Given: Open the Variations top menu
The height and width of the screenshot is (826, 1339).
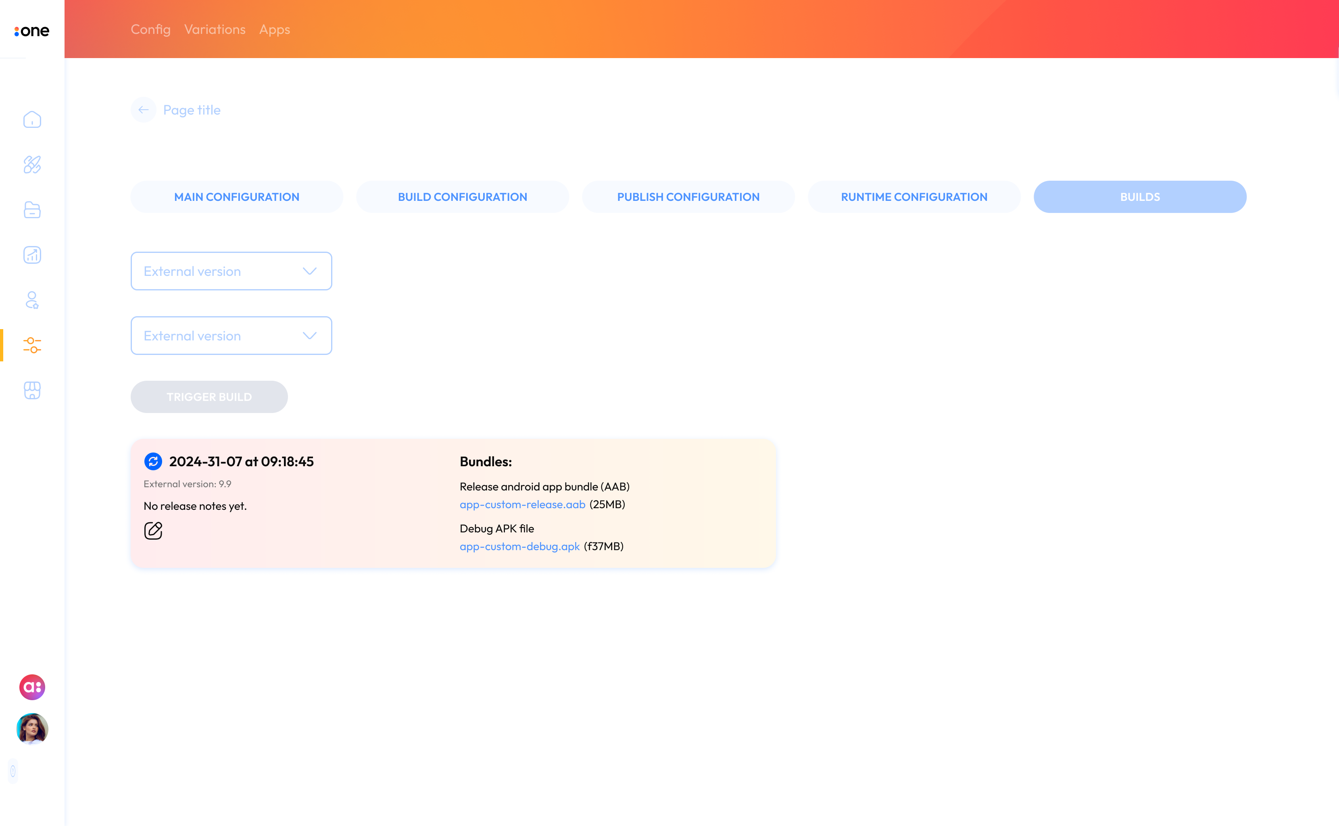Looking at the screenshot, I should coord(215,29).
